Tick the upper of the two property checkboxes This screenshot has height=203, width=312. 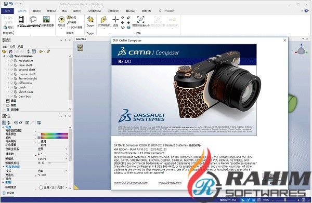pyautogui.click(x=39, y=141)
